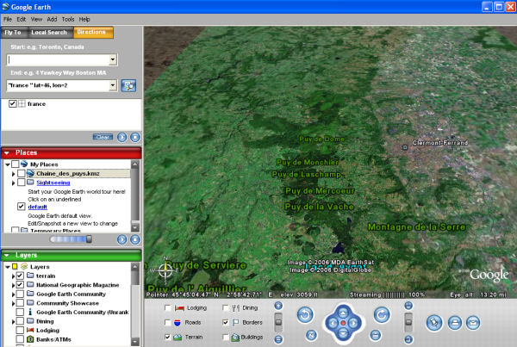
Task: Switch to the Fly To tab
Action: 13,33
